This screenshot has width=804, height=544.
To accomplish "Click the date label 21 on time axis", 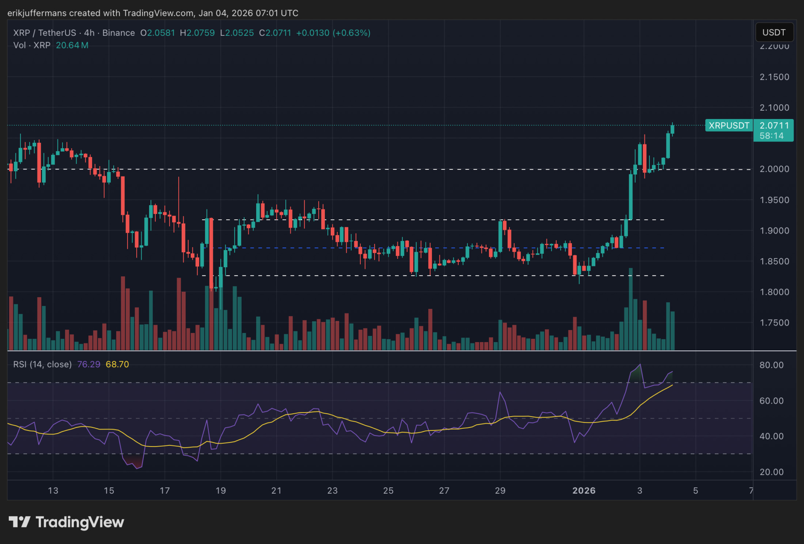I will coord(276,490).
